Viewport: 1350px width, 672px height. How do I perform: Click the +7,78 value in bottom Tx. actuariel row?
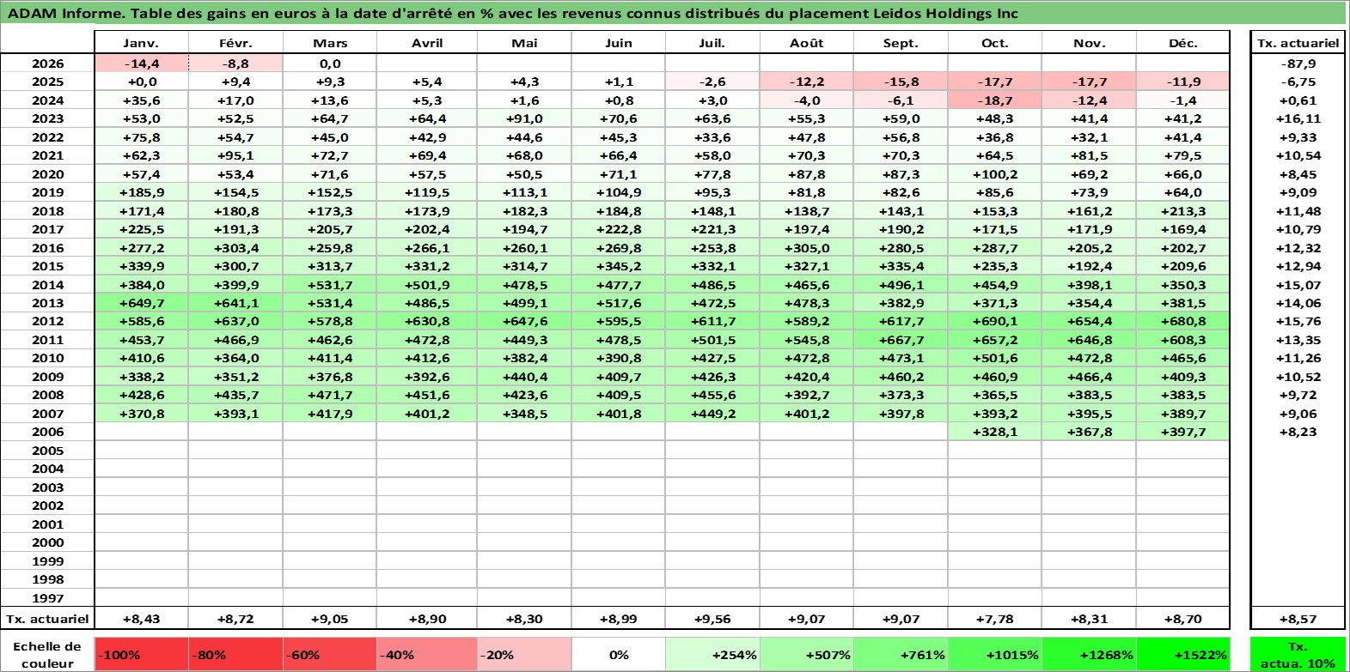(994, 619)
